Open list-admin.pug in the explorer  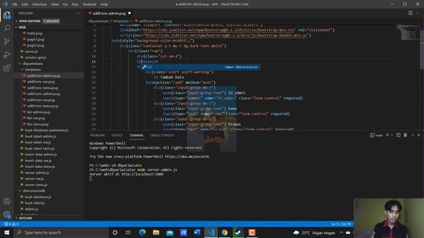tap(38, 112)
